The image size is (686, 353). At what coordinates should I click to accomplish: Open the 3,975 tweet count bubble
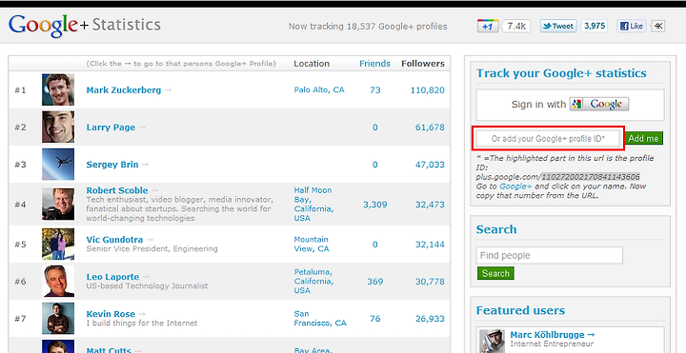[595, 26]
